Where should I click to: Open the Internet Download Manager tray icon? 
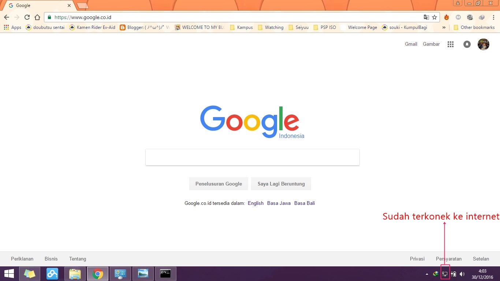(436, 274)
